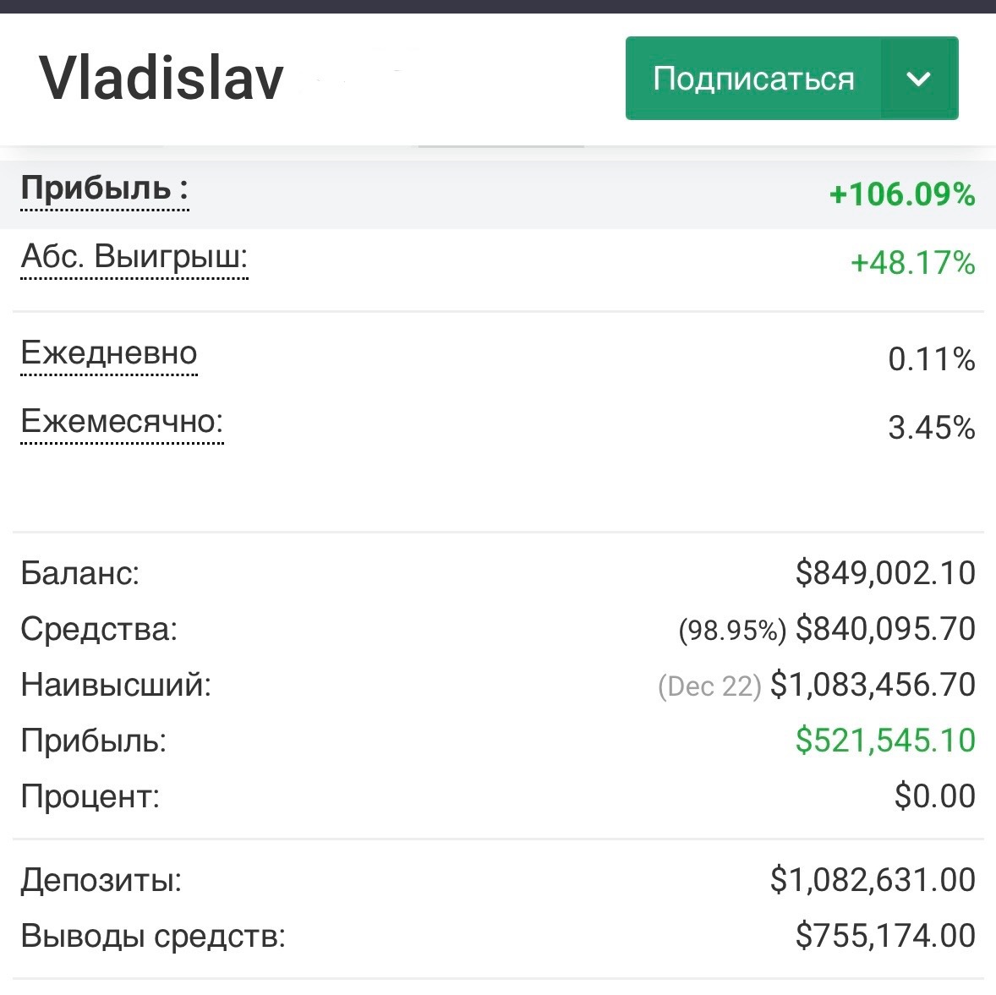Viewport: 996px width, 995px height.
Task: Click the (98.95%) equity percentage
Action: pyautogui.click(x=732, y=630)
